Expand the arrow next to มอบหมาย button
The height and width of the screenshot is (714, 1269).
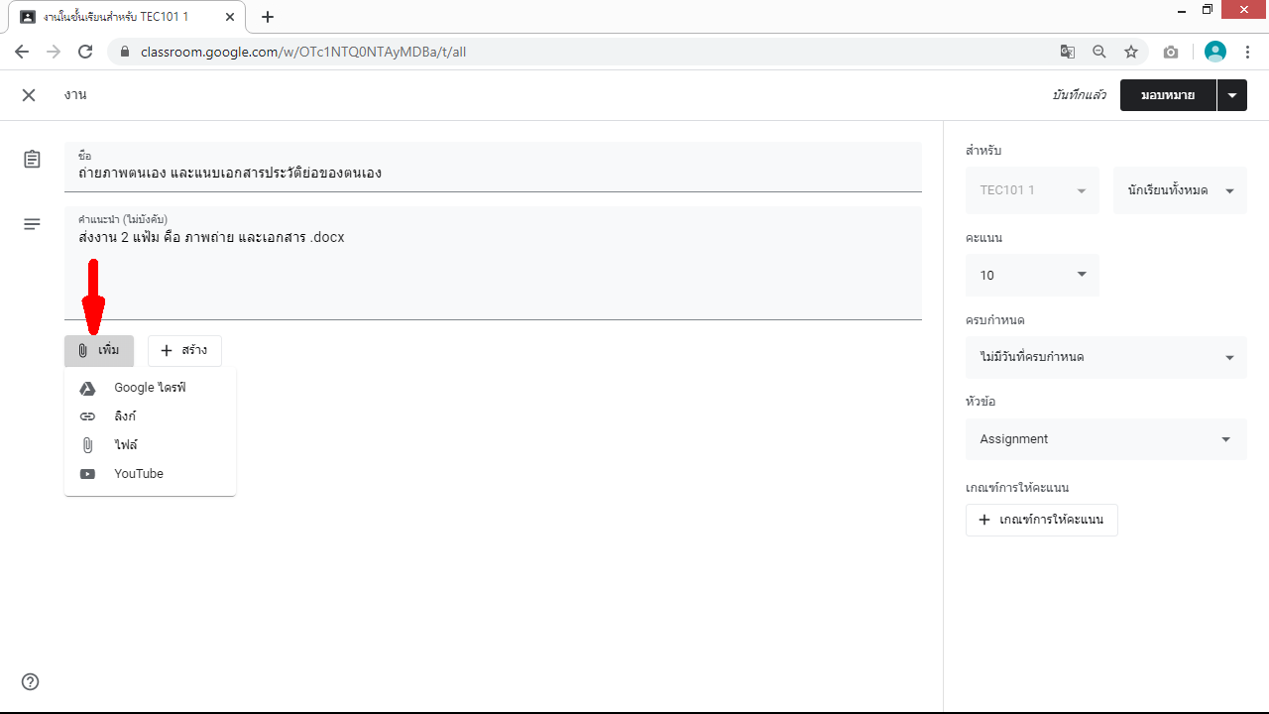point(1231,95)
